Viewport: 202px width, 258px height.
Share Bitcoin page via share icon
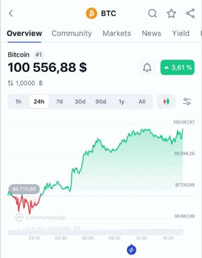click(x=190, y=13)
